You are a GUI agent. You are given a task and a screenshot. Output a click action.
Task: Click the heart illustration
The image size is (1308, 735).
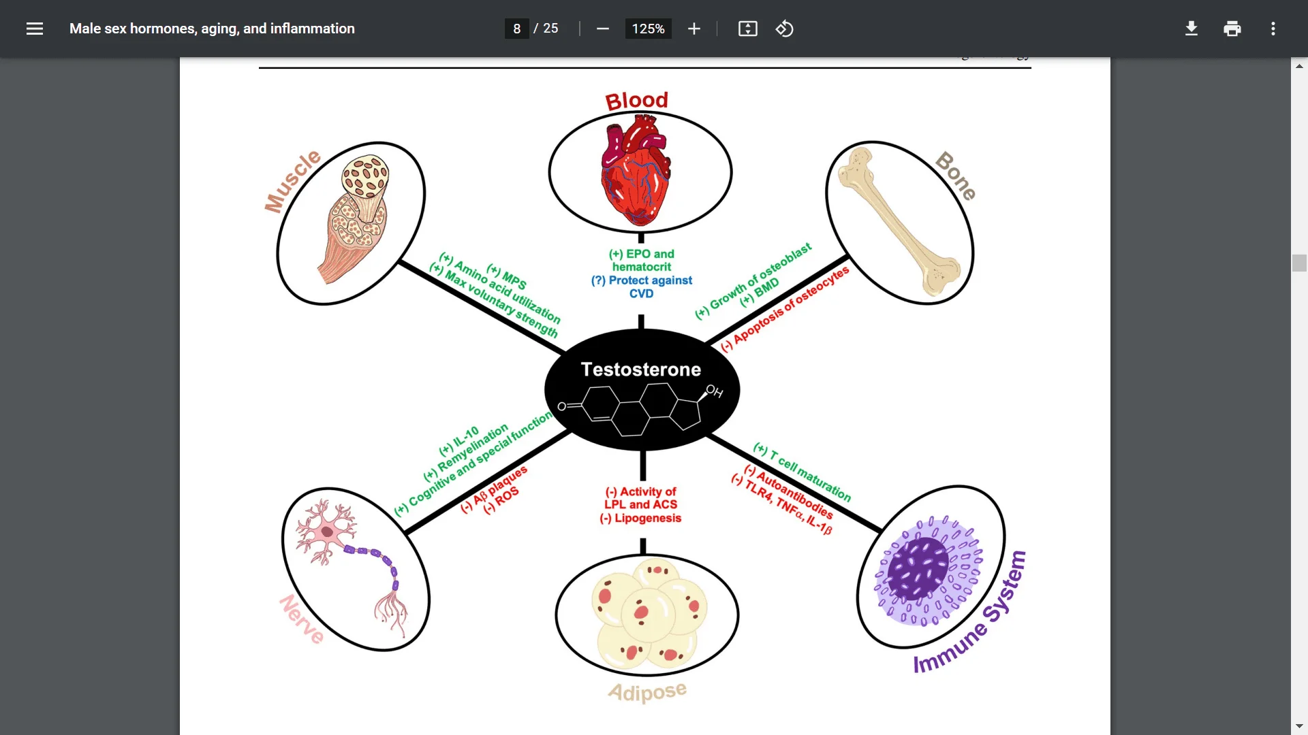[x=636, y=170]
